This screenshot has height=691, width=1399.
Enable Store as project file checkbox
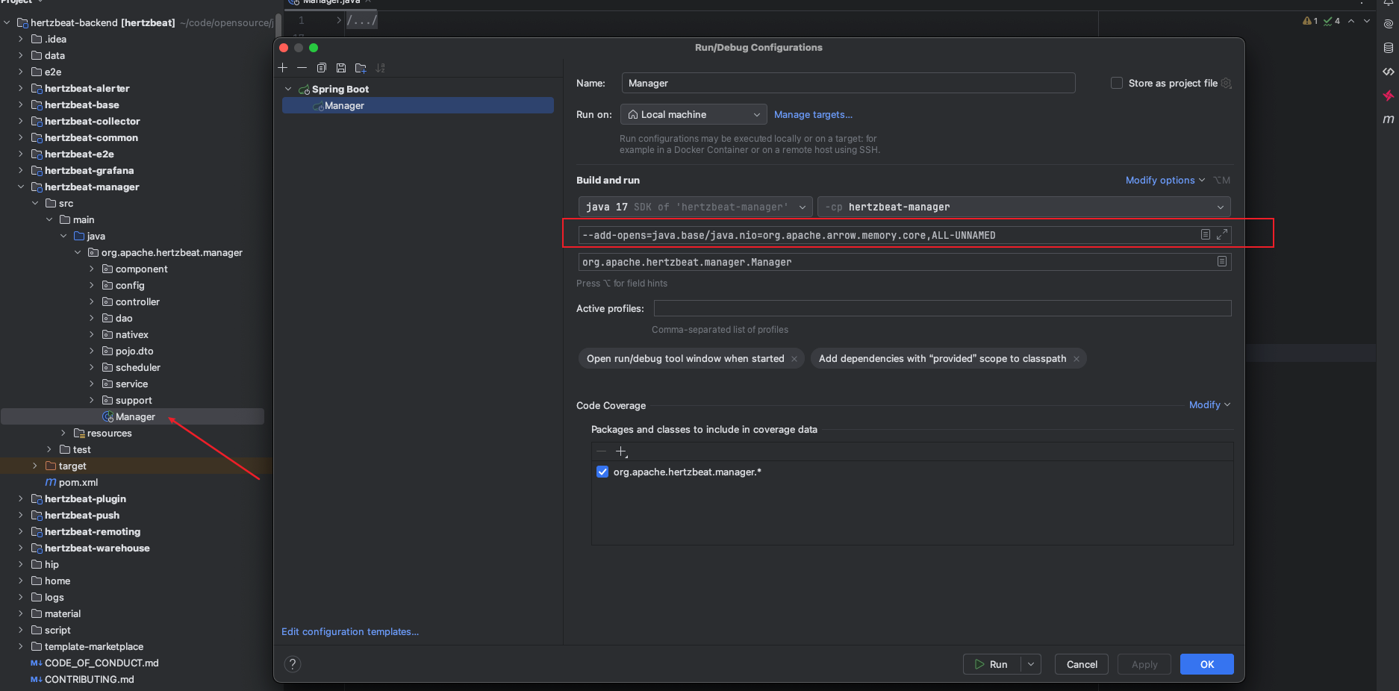tap(1117, 84)
